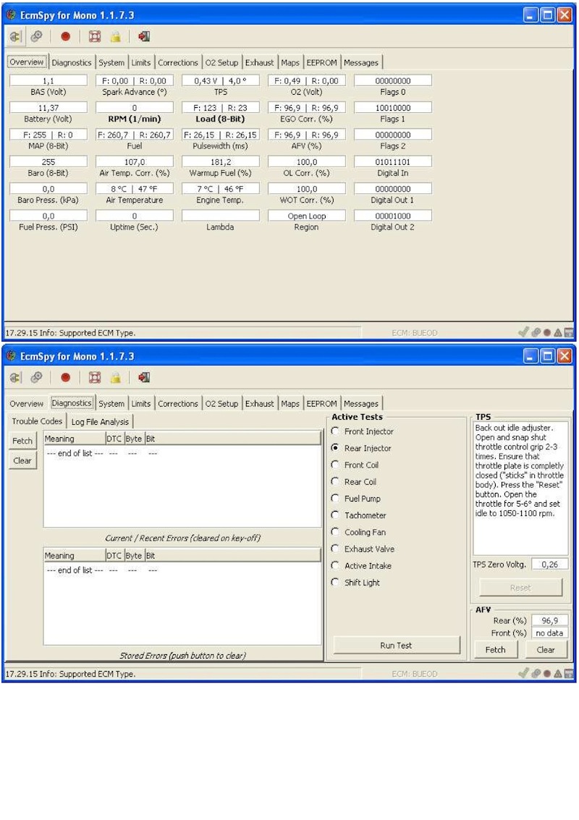This screenshot has height=820, width=579.
Task: Click the floppy disk icon in the Diagnostics window status bar
Action: pos(569,673)
